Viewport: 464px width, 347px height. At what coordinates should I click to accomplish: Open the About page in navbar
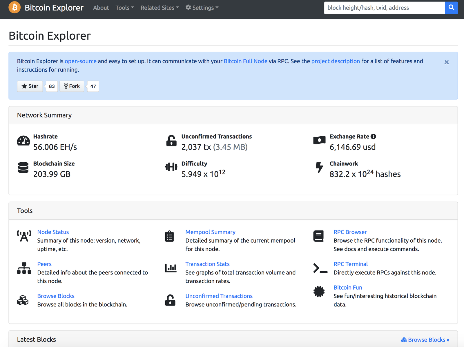[x=101, y=8]
